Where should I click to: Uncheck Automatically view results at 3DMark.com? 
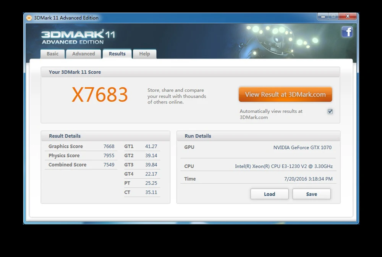(330, 112)
